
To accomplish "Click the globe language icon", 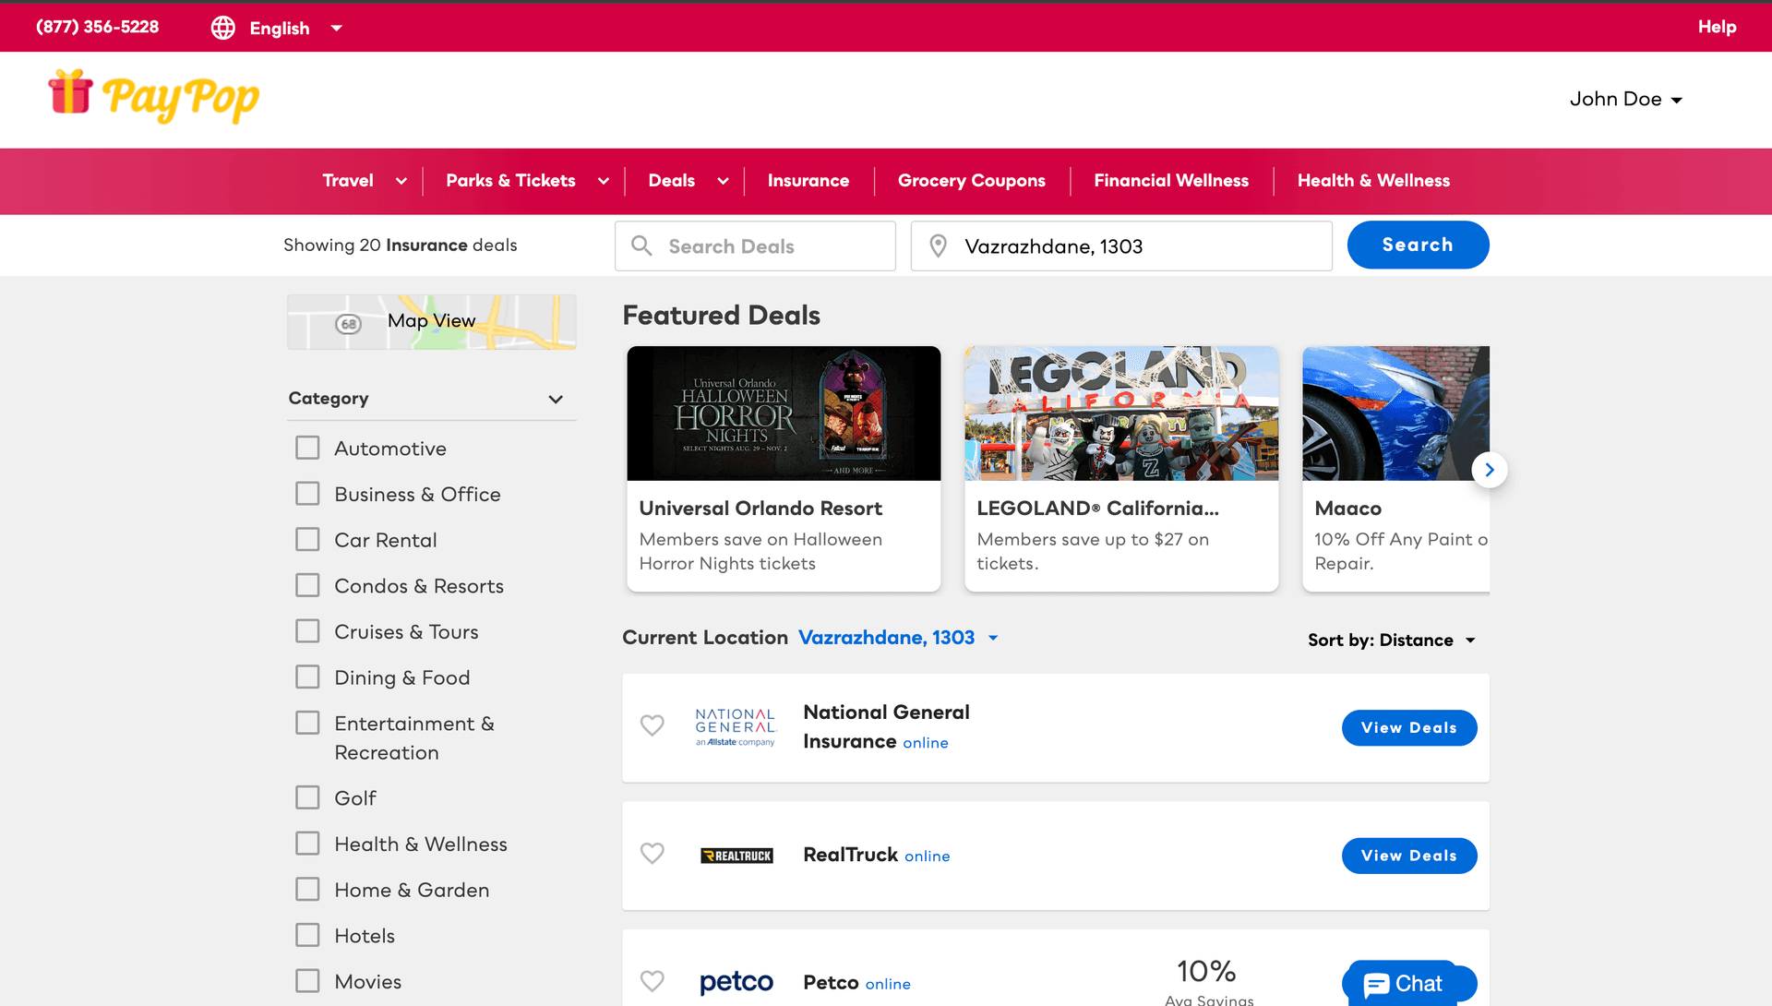I will [222, 28].
